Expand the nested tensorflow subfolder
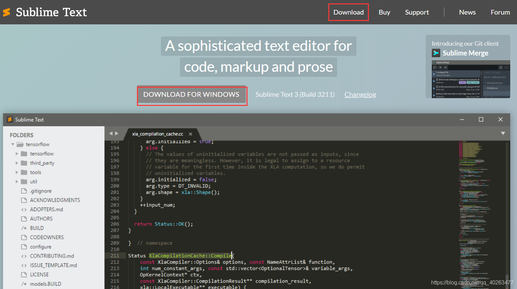The width and height of the screenshot is (517, 289). pos(17,154)
